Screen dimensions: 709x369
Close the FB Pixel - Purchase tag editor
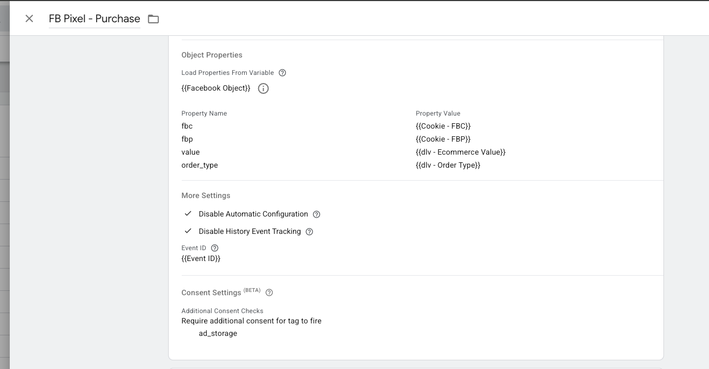29,18
